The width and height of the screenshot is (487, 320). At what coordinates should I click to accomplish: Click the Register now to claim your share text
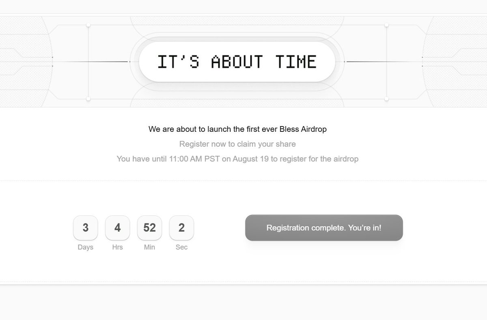click(x=237, y=144)
